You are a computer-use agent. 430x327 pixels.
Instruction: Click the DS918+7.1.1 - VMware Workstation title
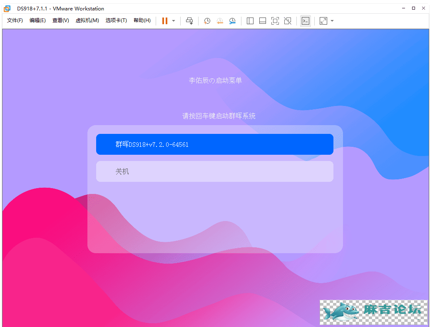[61, 8]
